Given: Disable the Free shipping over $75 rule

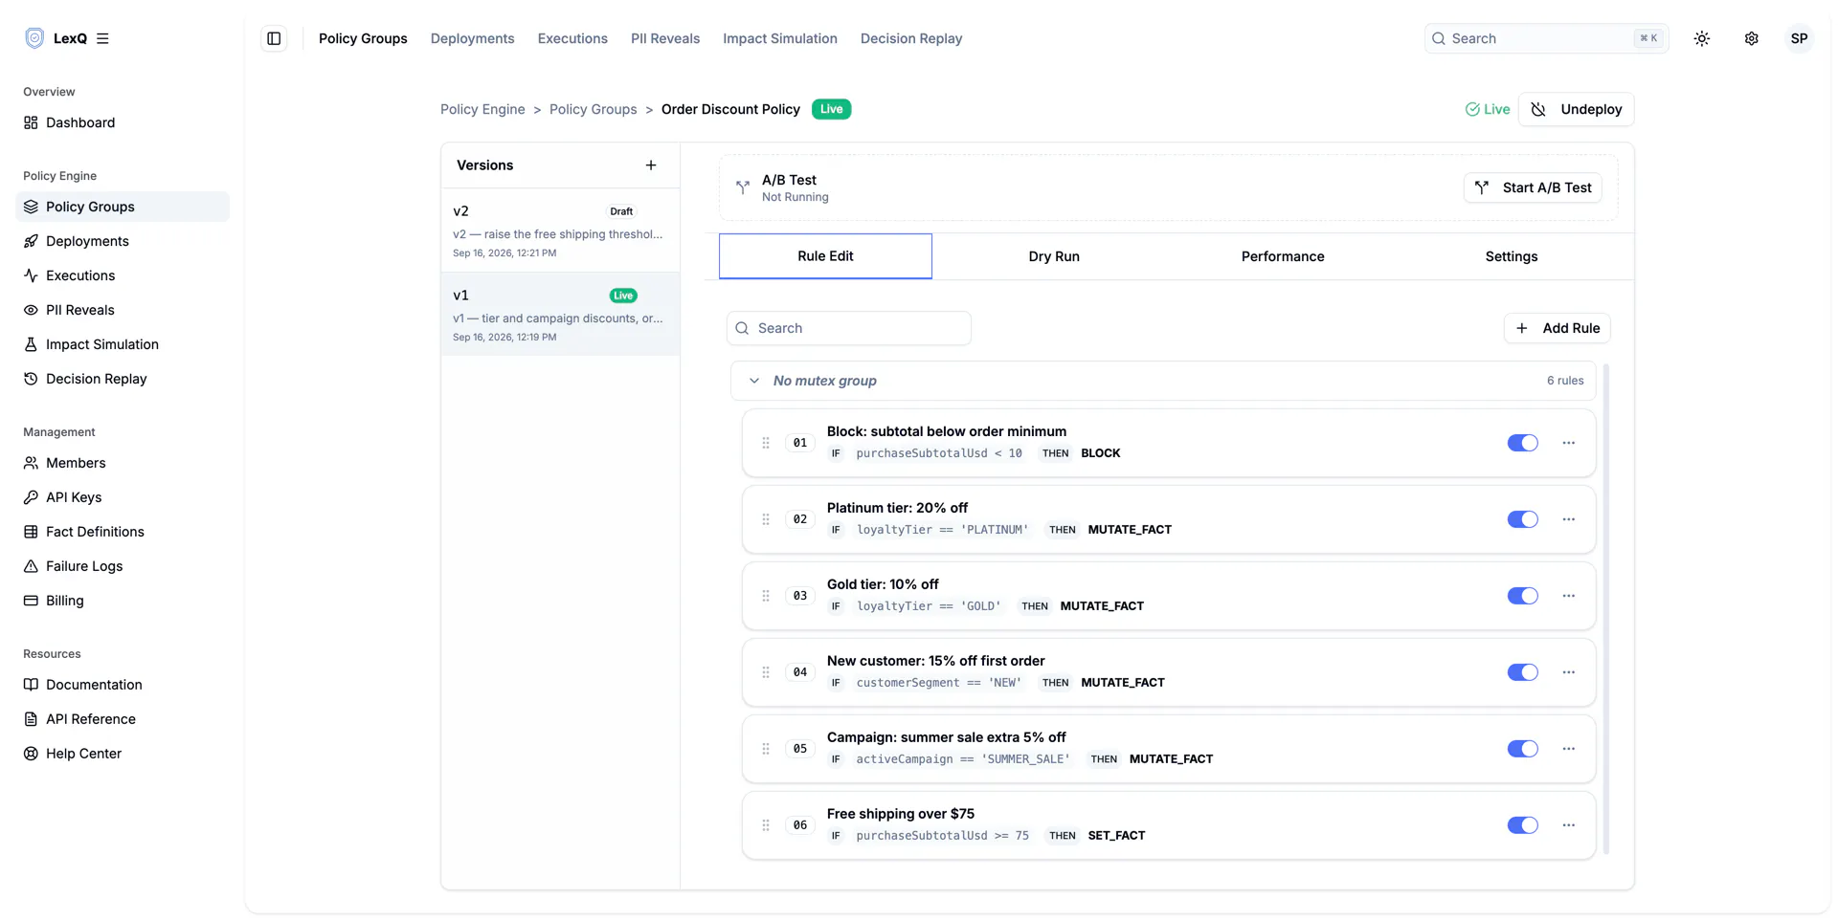Looking at the screenshot, I should (1522, 825).
